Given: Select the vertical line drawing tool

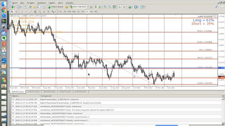Looking at the screenshot, I should (x=22, y=12).
